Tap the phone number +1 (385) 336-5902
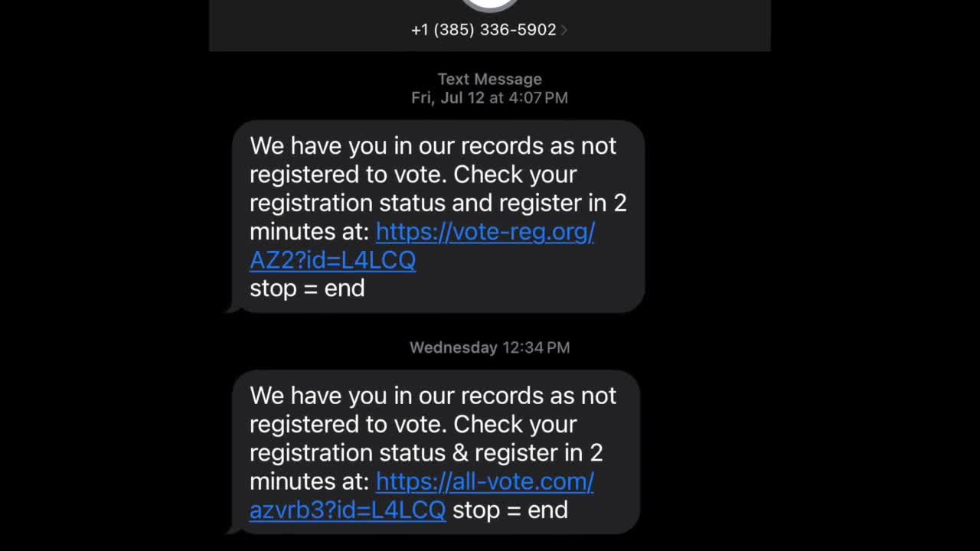980x551 pixels. click(x=483, y=30)
